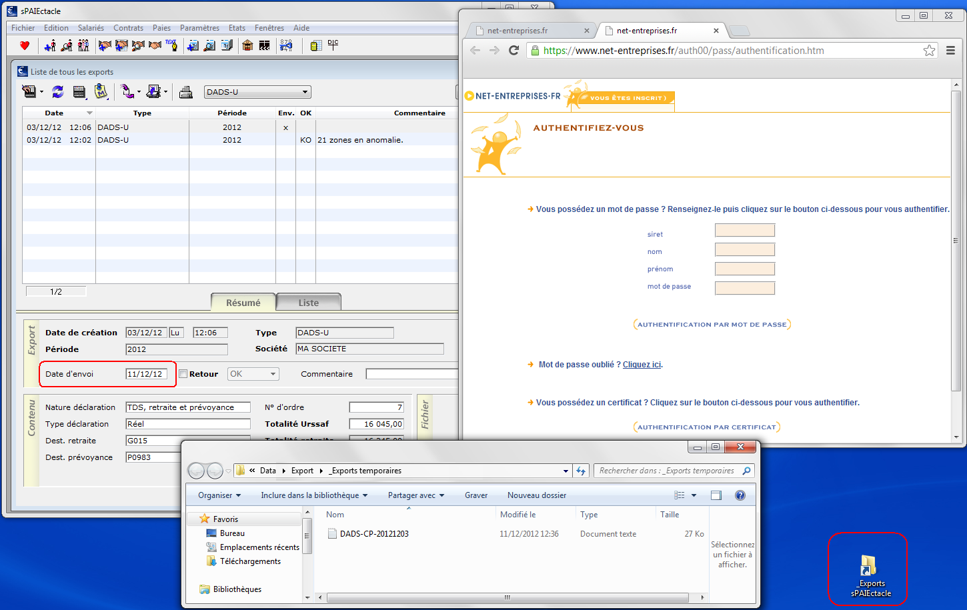Open the Paramètres menu
The width and height of the screenshot is (967, 610).
click(x=199, y=28)
